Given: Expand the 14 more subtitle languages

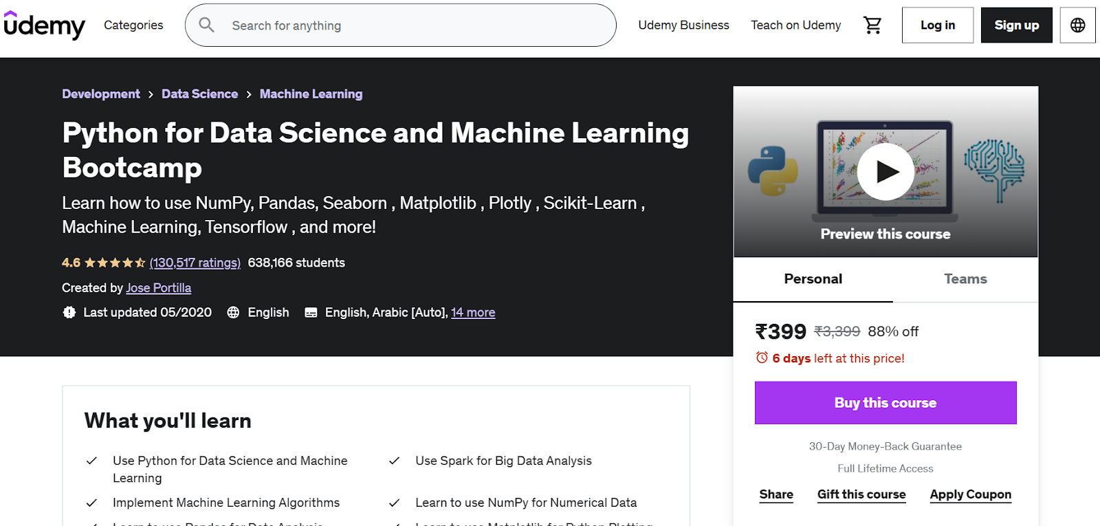Looking at the screenshot, I should pos(473,313).
